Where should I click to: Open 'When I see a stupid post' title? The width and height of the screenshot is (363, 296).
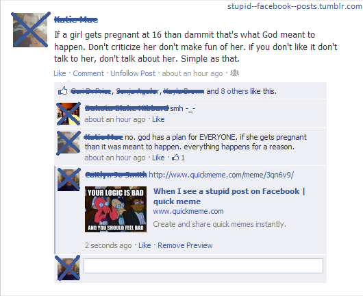229,196
